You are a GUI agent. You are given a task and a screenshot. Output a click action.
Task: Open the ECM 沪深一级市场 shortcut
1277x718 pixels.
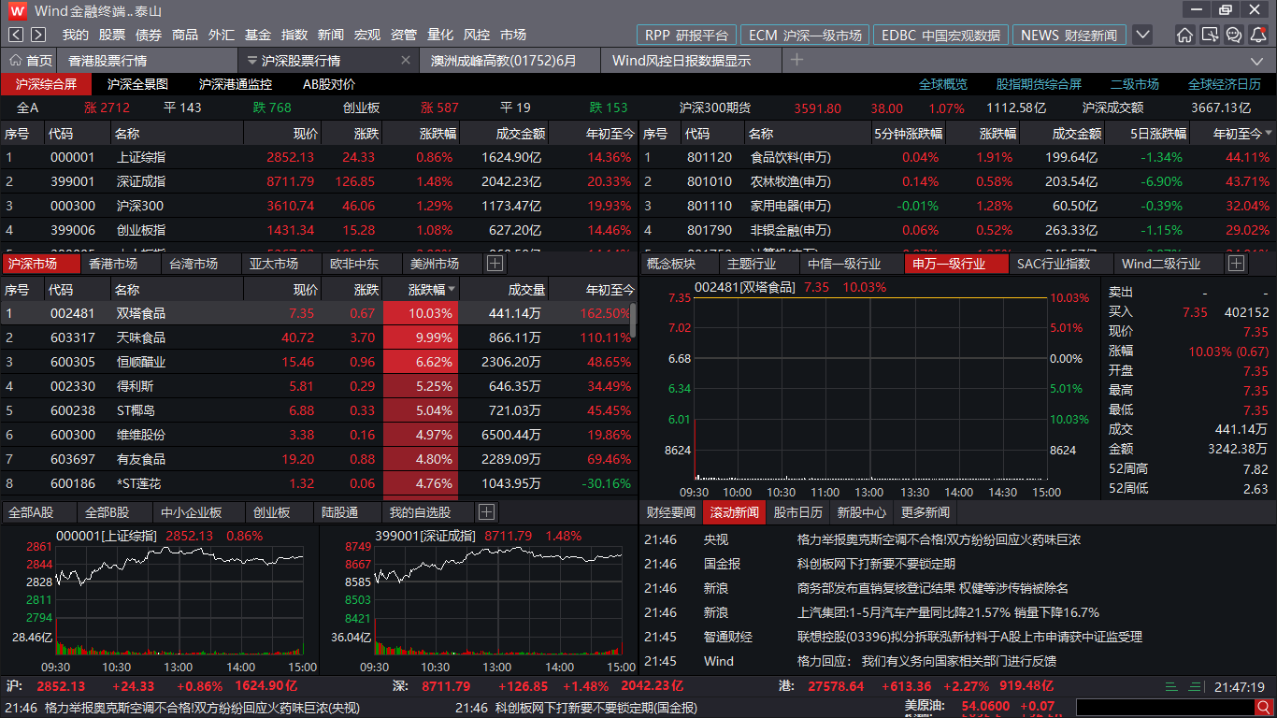click(x=805, y=36)
